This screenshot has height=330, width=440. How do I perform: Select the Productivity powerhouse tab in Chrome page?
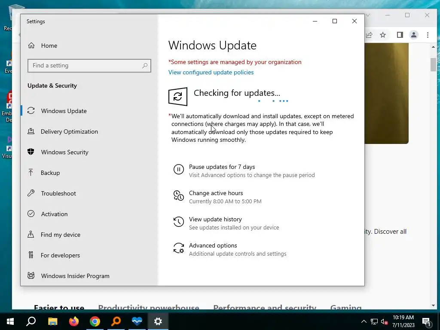pos(148,307)
